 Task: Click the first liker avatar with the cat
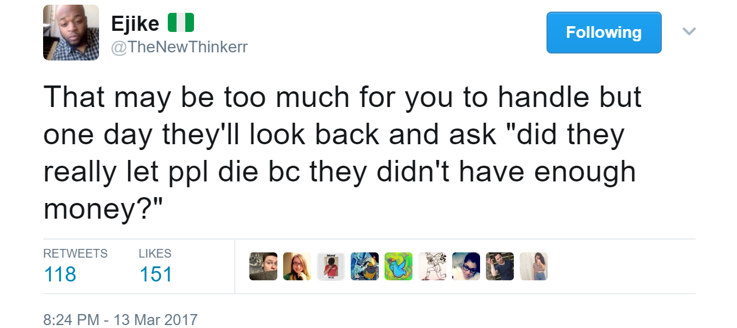pos(263,266)
